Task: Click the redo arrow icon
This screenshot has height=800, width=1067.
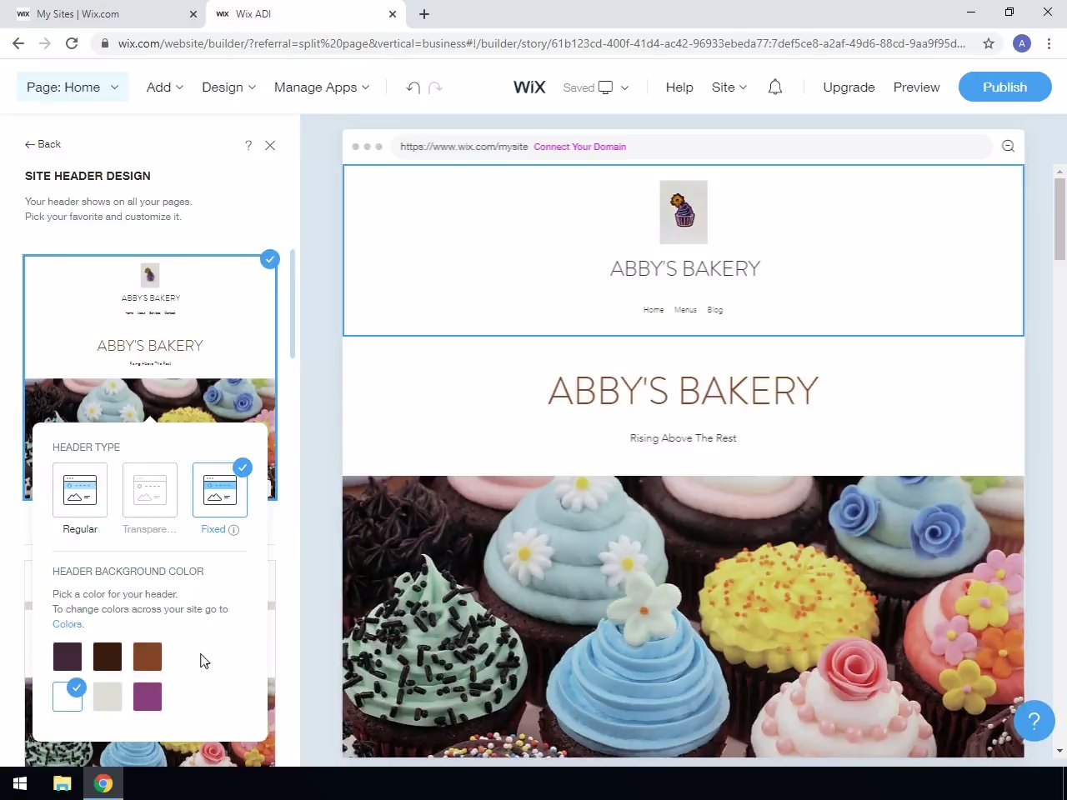Action: click(435, 87)
